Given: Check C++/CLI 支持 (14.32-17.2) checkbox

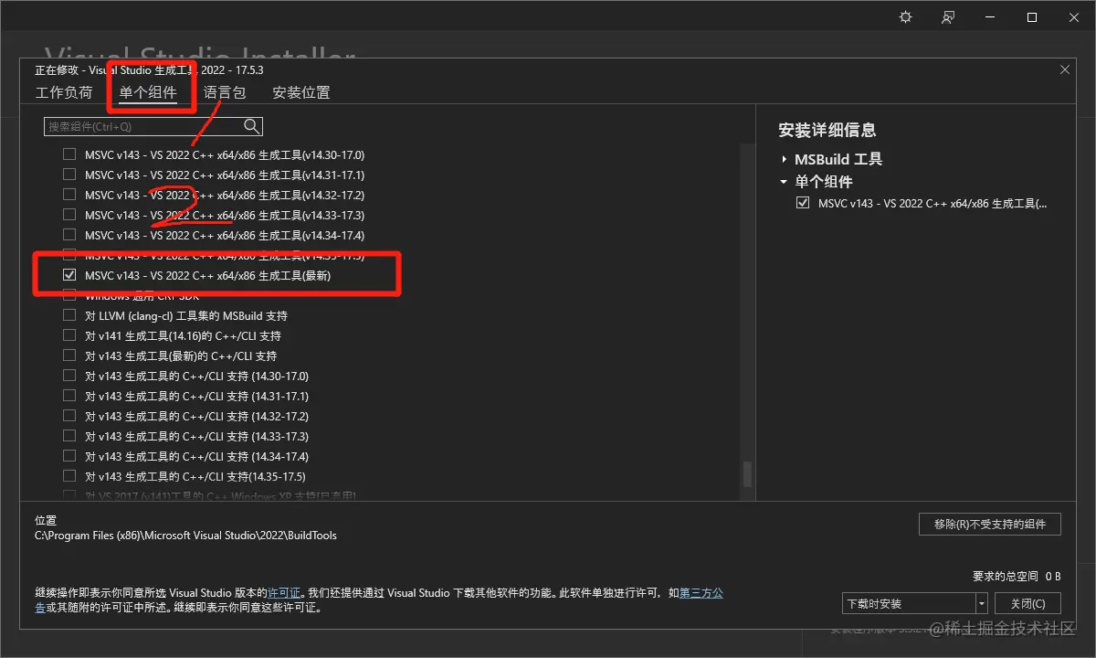Looking at the screenshot, I should pos(69,416).
